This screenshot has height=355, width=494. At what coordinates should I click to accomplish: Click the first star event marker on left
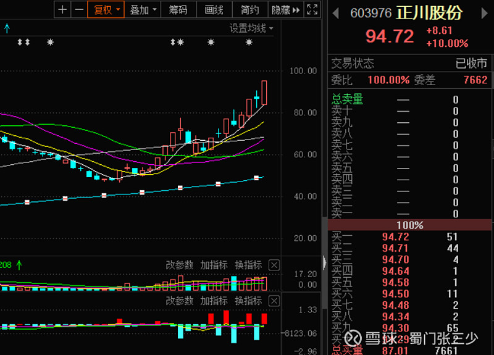pyautogui.click(x=51, y=42)
